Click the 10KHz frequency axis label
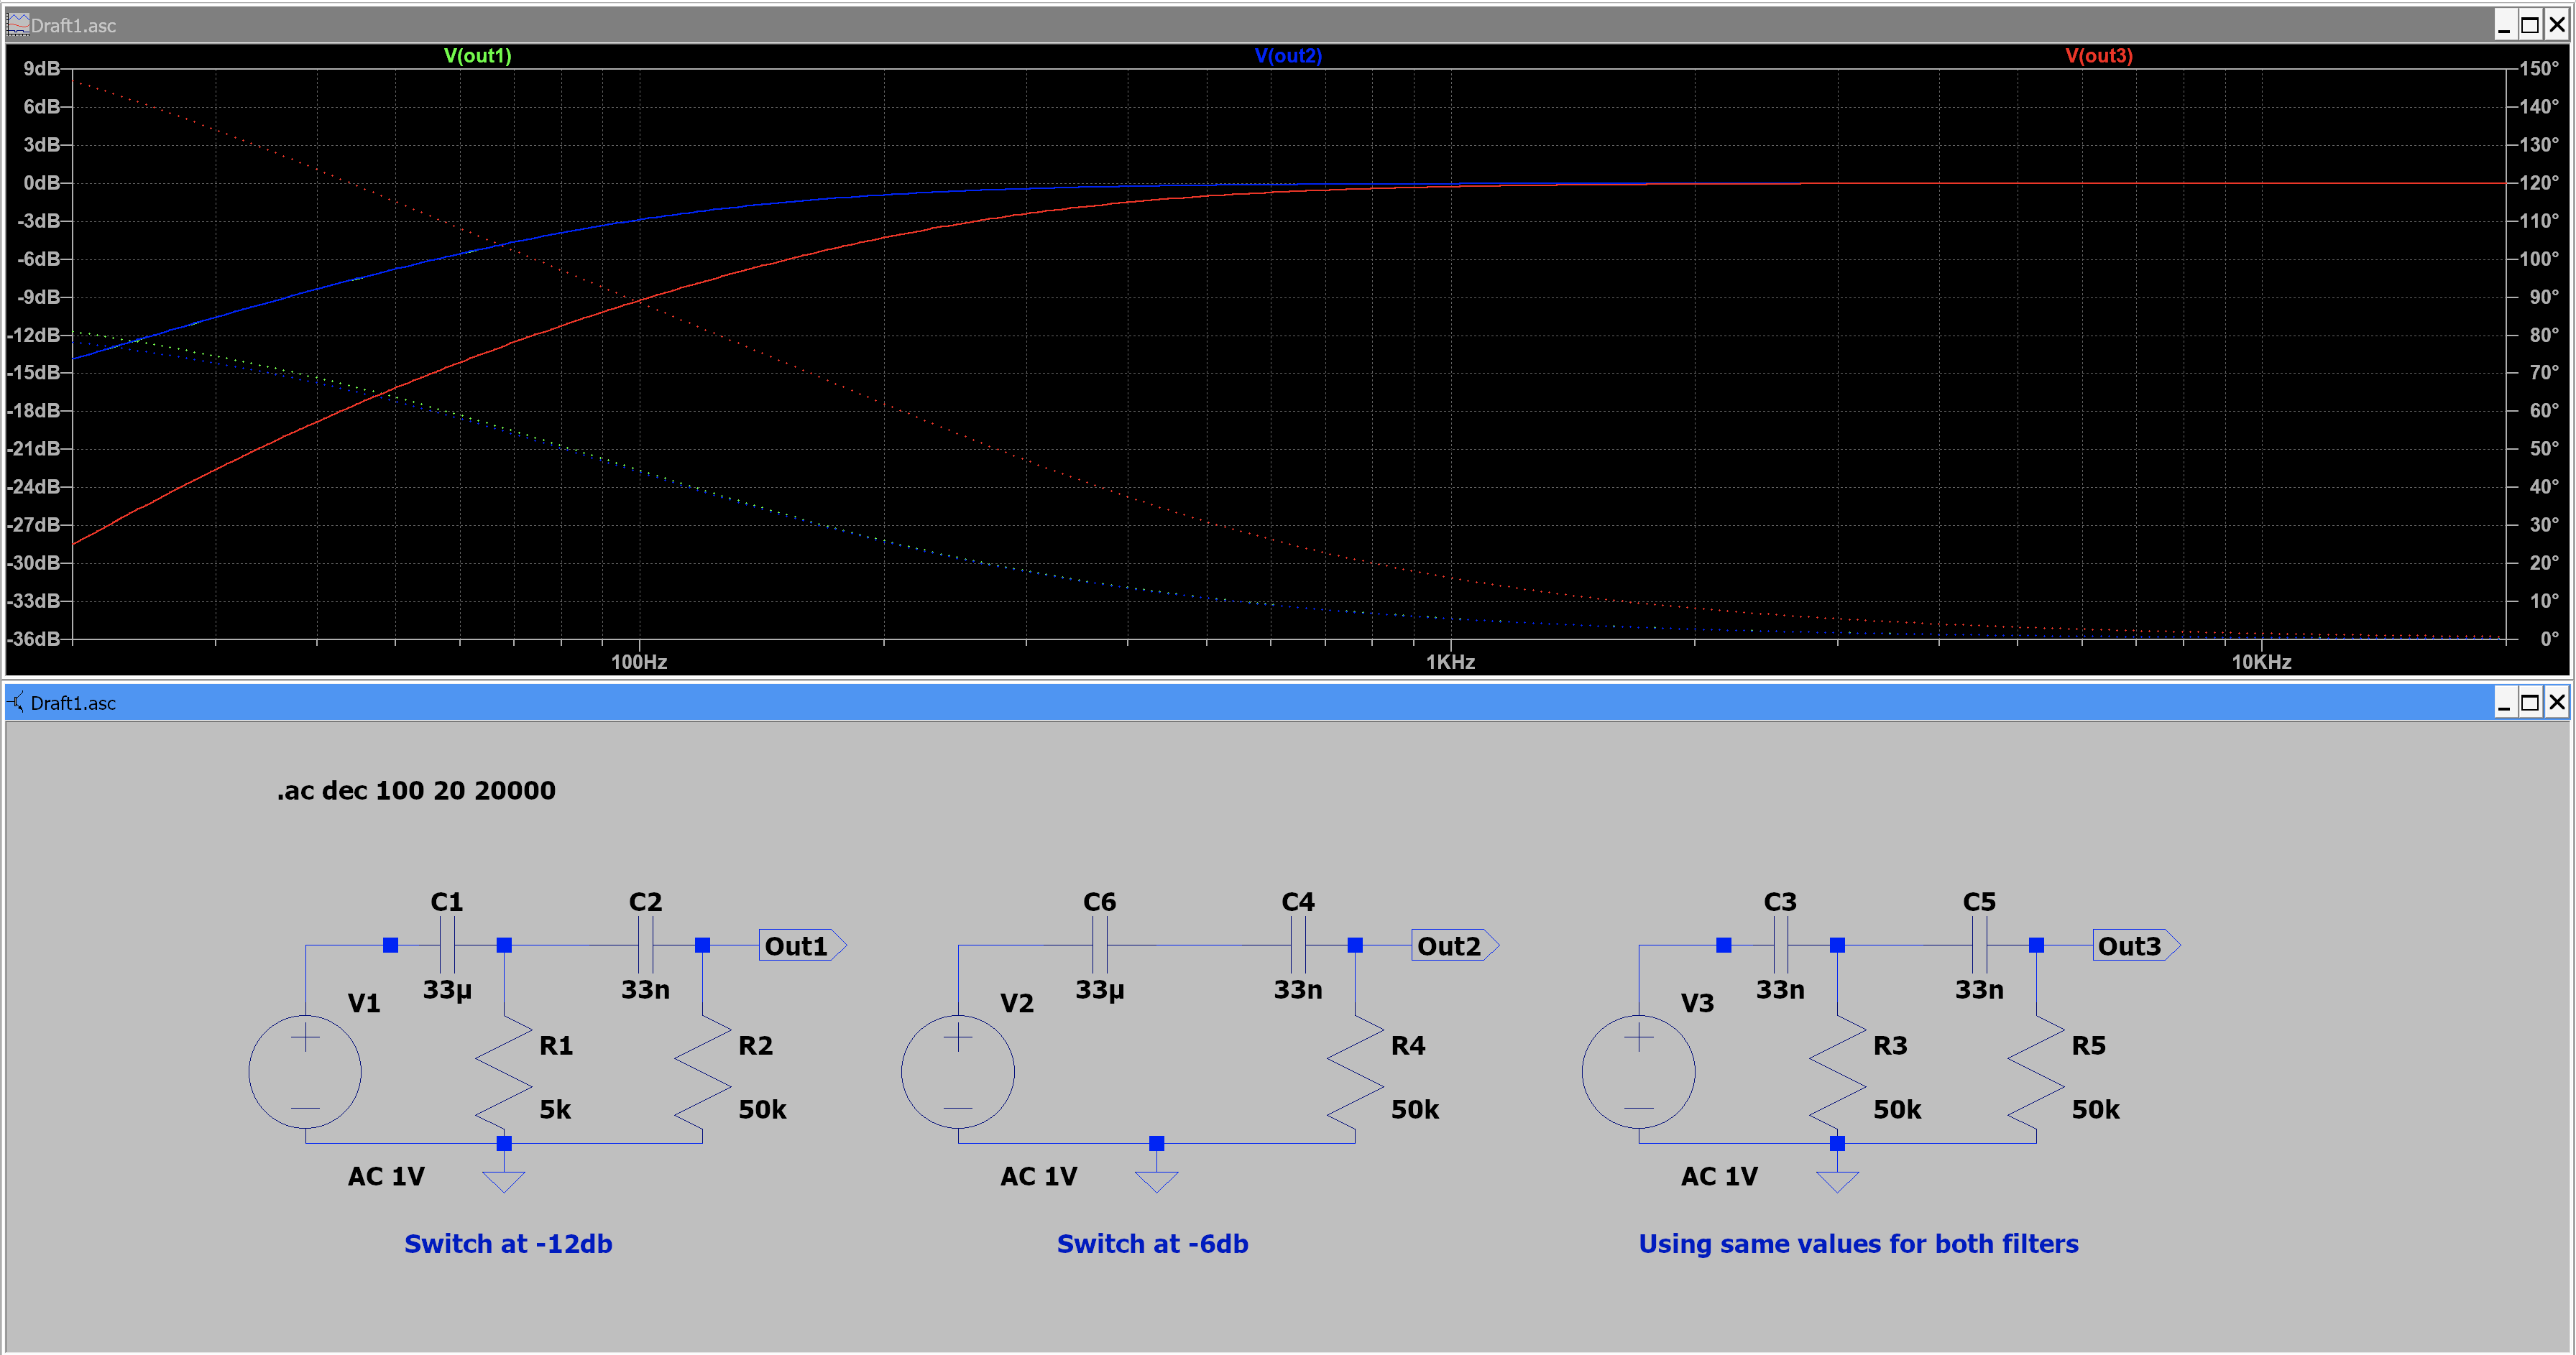 click(x=2261, y=662)
